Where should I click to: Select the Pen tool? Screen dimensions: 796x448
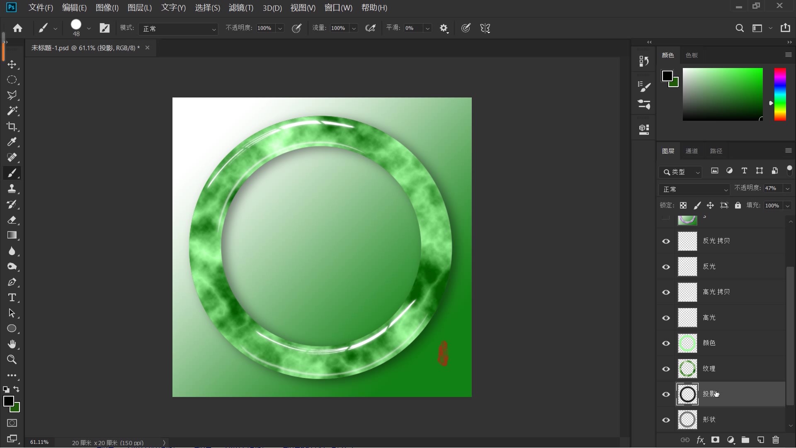[x=12, y=282]
